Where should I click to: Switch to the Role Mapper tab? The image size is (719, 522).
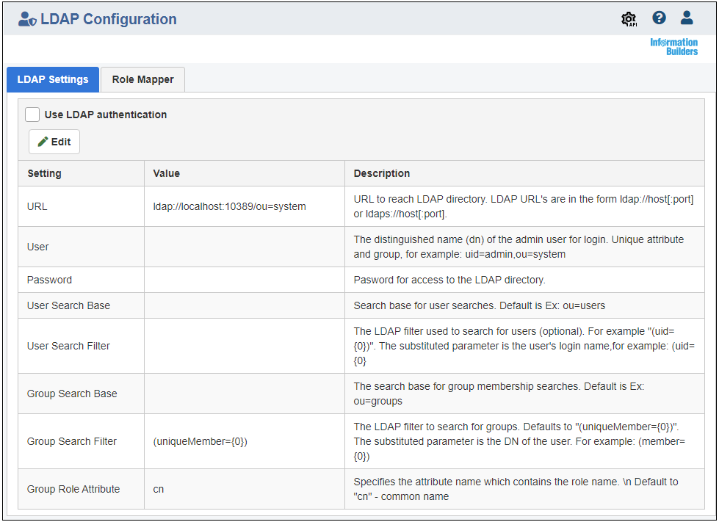click(142, 79)
